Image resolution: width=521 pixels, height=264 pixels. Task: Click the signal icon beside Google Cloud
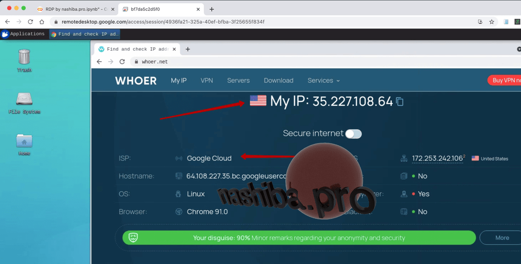click(x=178, y=159)
